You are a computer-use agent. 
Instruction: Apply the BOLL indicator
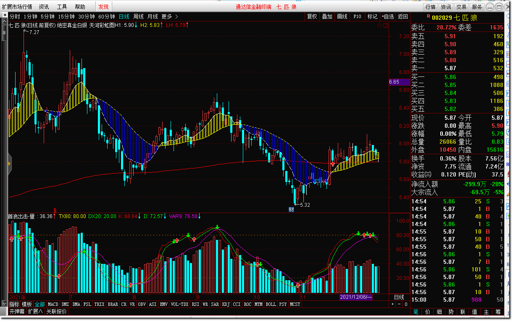(271, 304)
